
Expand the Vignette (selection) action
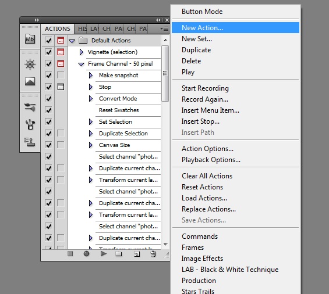click(81, 52)
